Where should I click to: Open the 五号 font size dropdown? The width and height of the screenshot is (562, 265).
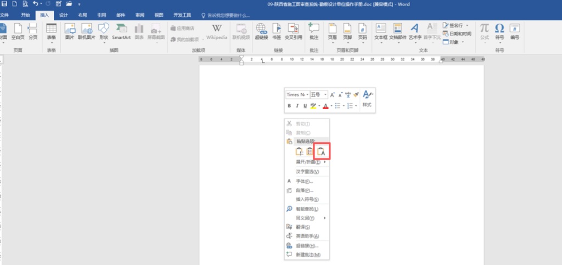pyautogui.click(x=325, y=94)
